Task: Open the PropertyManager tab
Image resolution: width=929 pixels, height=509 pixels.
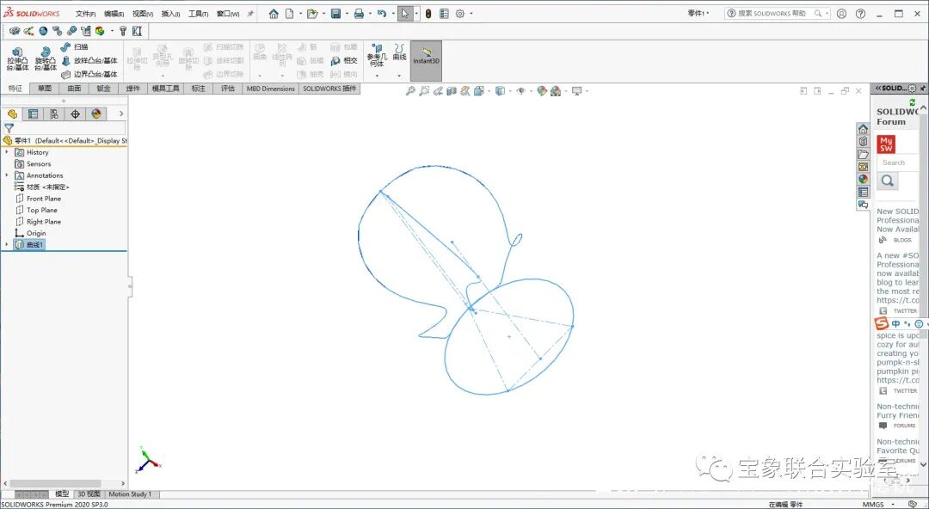Action: pos(34,113)
